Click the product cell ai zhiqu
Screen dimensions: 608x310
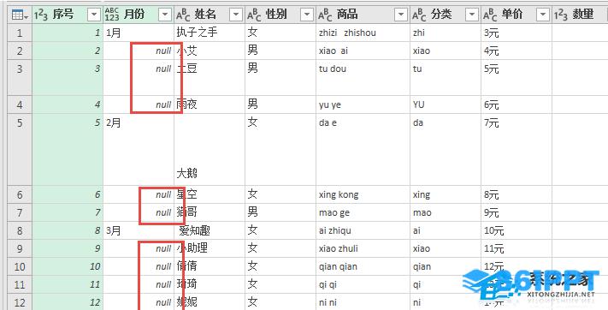(x=363, y=230)
